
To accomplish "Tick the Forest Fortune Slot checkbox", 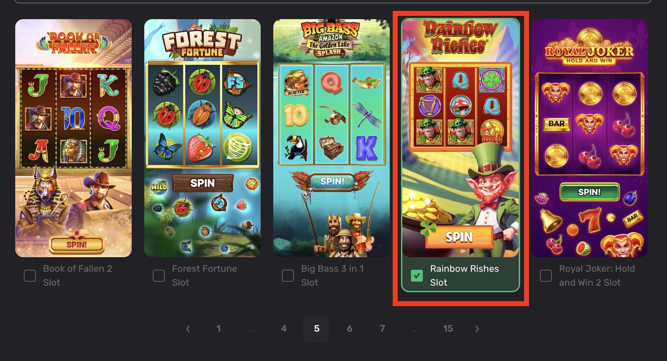I will [159, 276].
